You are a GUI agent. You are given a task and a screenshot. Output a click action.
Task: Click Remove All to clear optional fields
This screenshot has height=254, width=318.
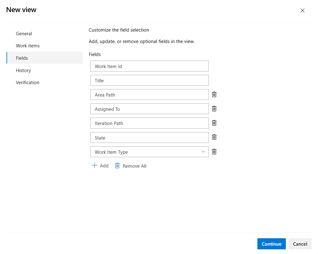pos(134,165)
